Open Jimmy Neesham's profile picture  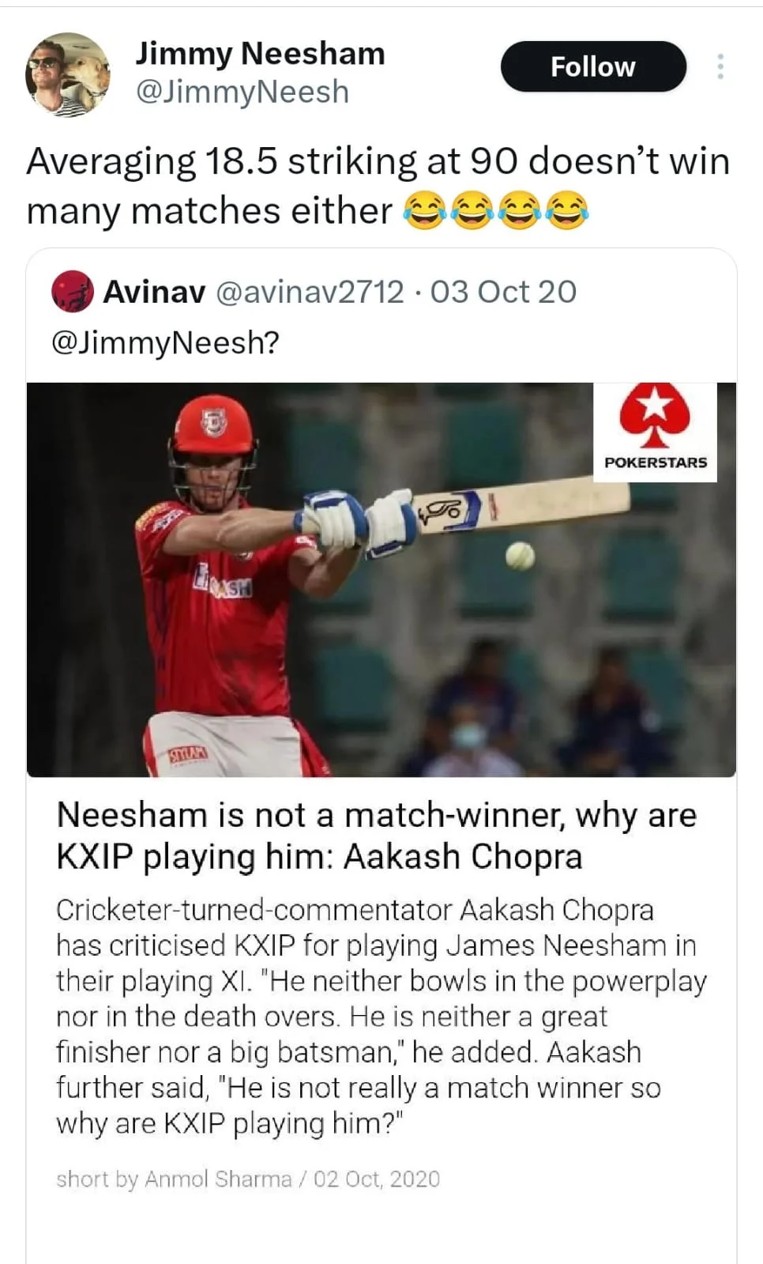point(68,74)
